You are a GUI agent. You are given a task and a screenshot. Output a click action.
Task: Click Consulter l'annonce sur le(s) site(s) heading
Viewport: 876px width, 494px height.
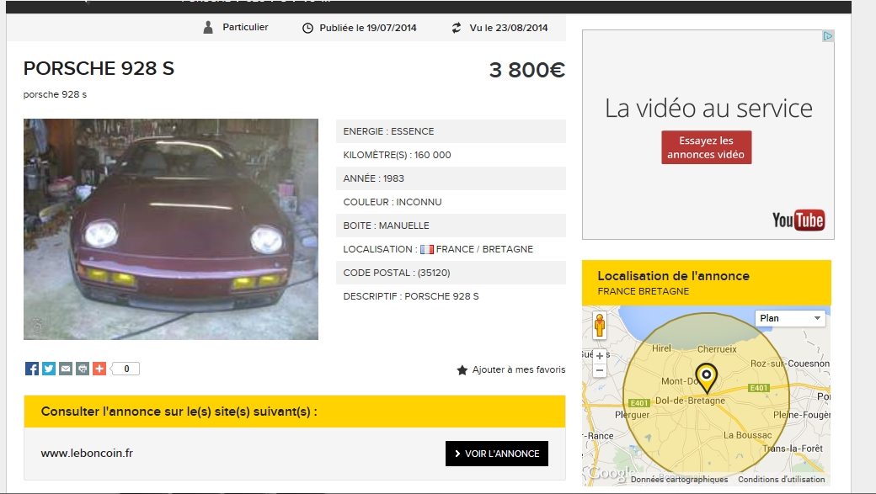pyautogui.click(x=179, y=412)
